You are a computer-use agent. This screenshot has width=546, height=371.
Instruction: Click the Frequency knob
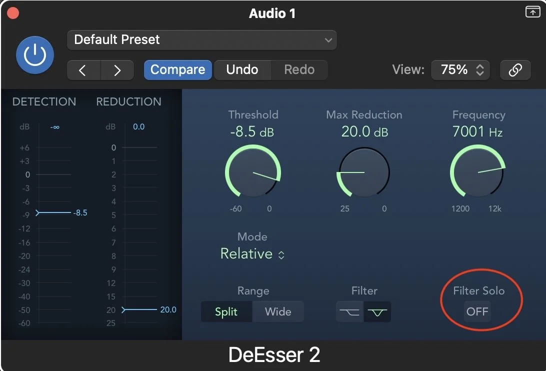tap(478, 171)
